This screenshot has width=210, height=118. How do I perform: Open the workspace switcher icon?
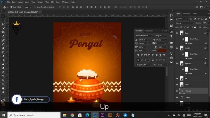[x=201, y=7]
